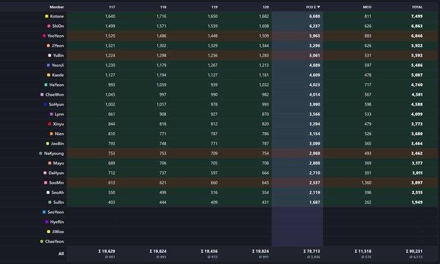Click Kotone's FCO sum 6,688
The height and width of the screenshot is (264, 440).
point(314,16)
